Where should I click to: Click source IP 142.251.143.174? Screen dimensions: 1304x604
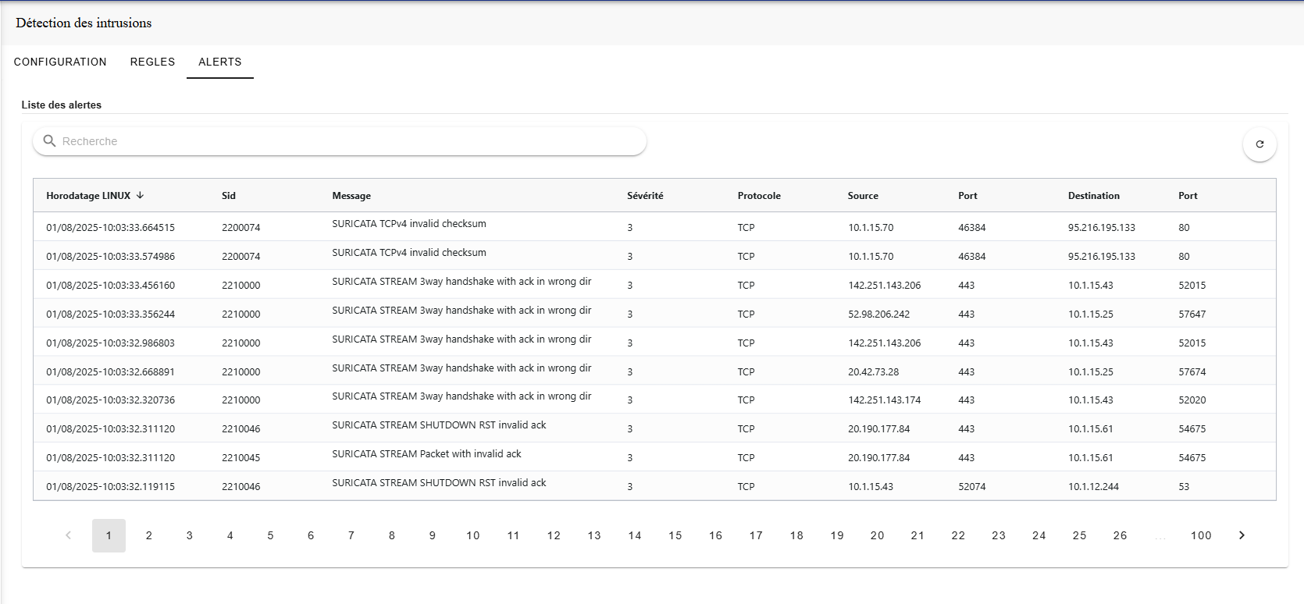pos(884,400)
